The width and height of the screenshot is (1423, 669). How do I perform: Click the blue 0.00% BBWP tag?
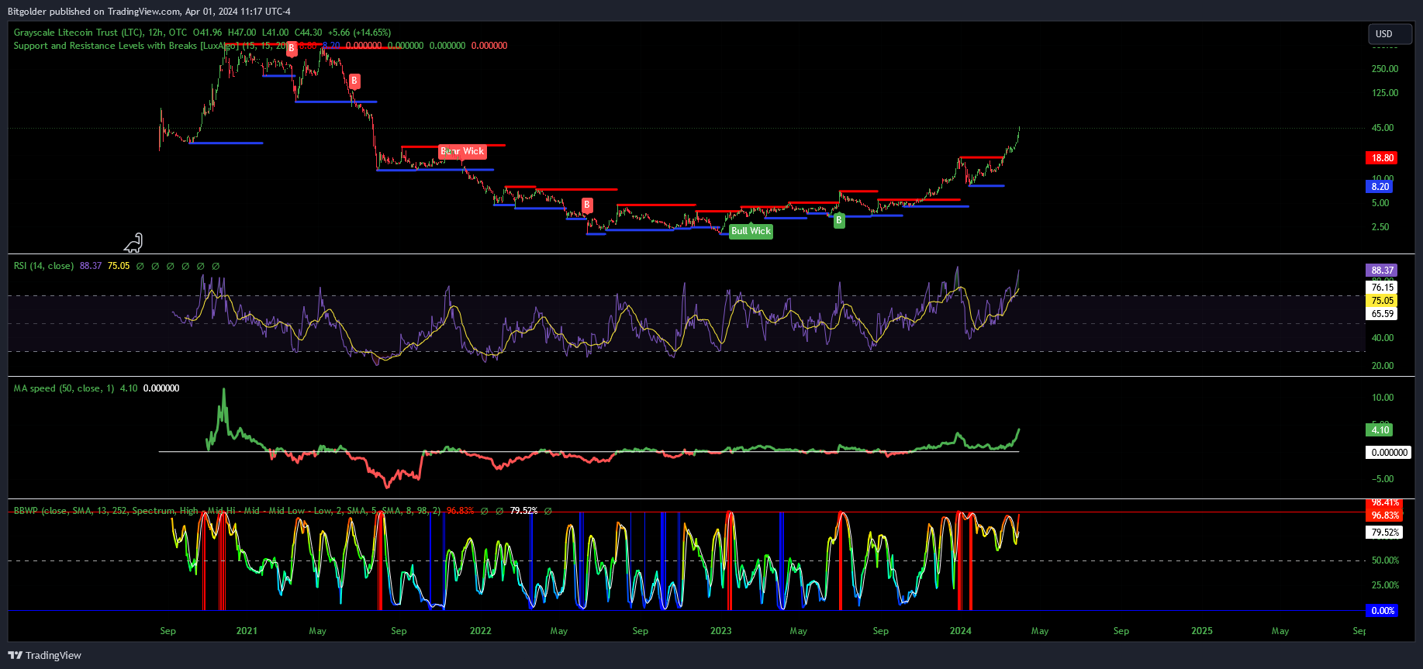[1382, 611]
